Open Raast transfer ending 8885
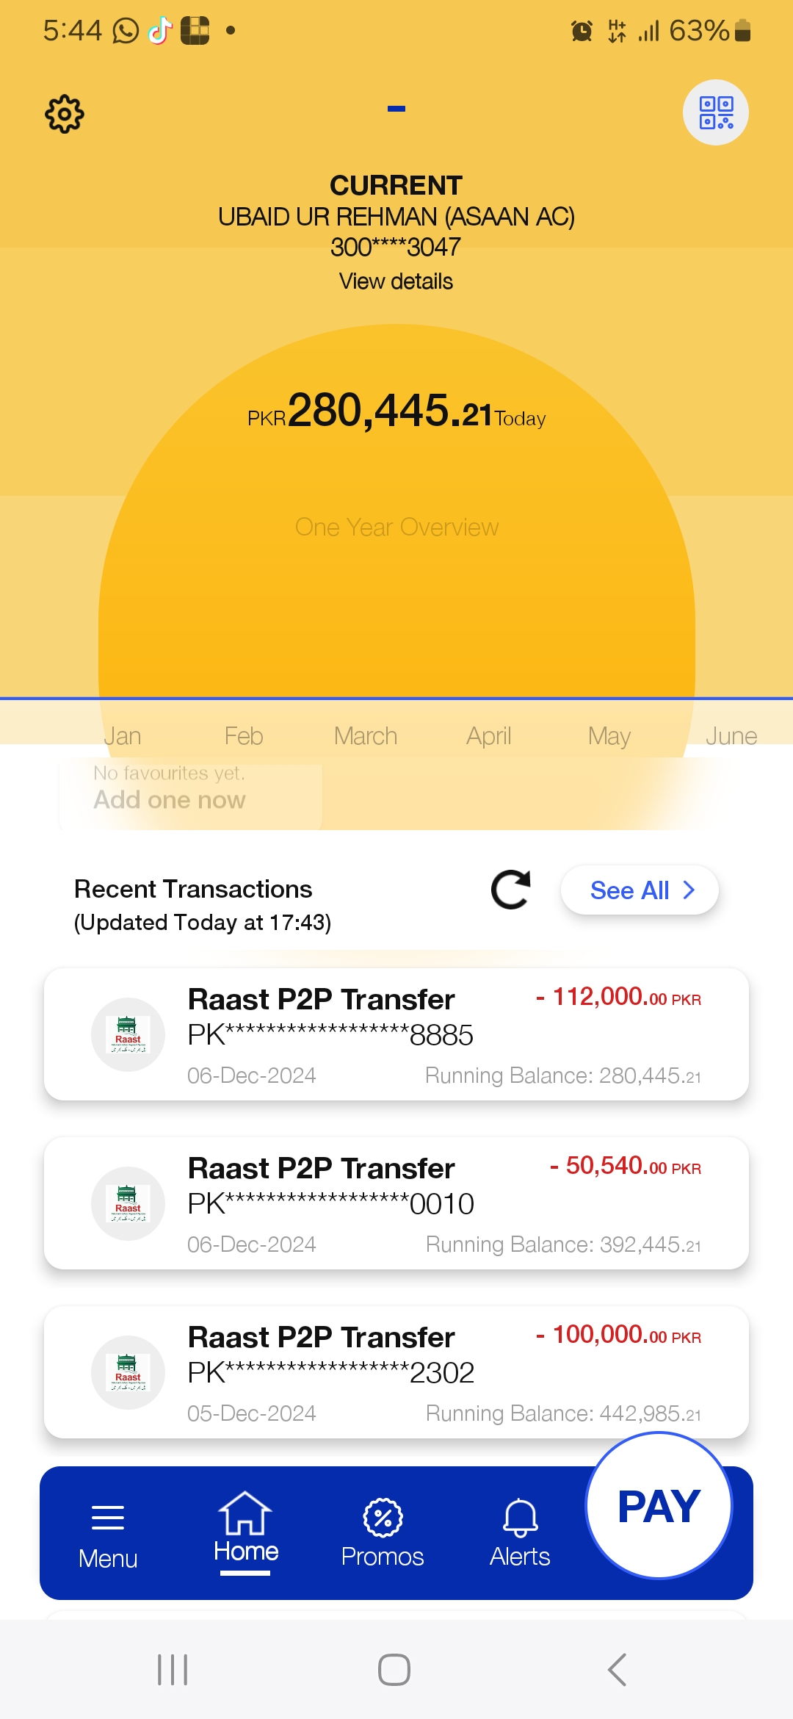793x1719 pixels. point(396,1034)
